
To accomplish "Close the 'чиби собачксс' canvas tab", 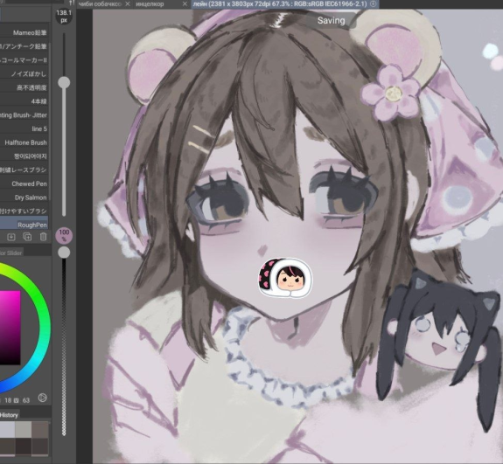I will [x=128, y=3].
